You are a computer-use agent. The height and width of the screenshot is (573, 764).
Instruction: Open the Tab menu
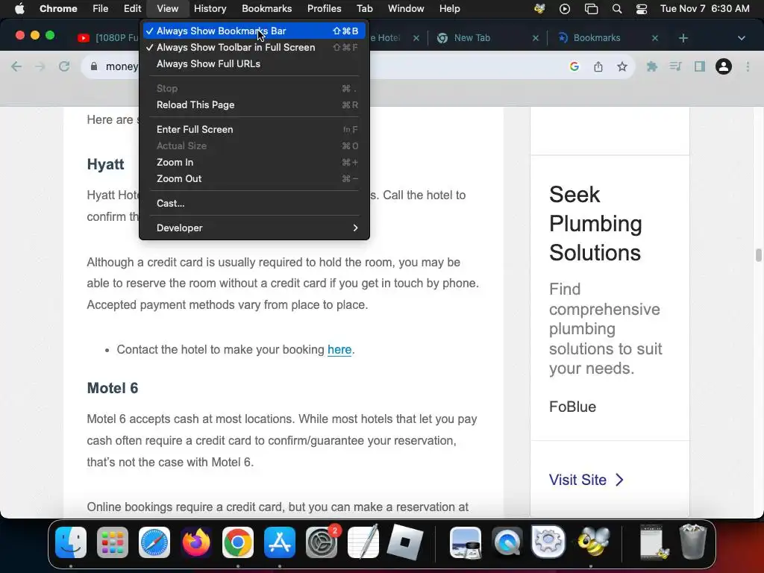[364, 9]
